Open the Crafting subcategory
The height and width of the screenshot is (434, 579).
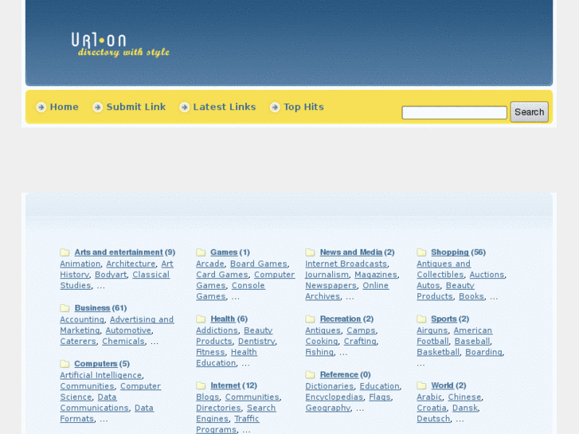(x=360, y=342)
